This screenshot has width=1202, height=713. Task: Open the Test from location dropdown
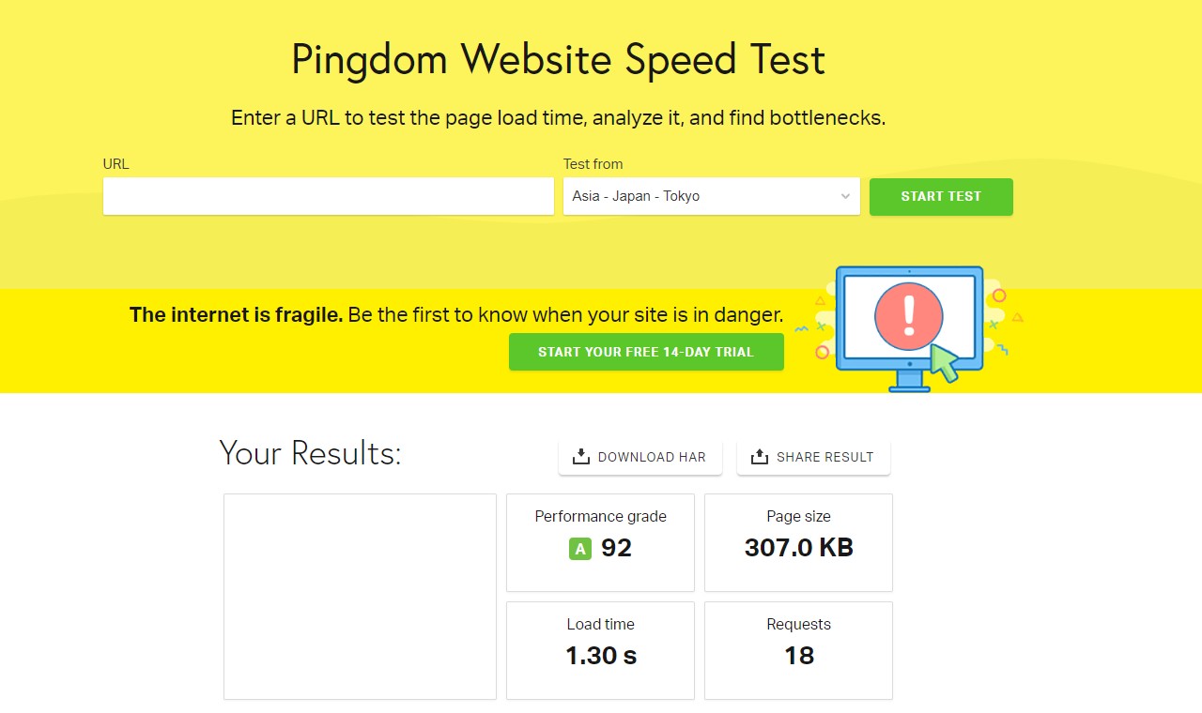(711, 196)
